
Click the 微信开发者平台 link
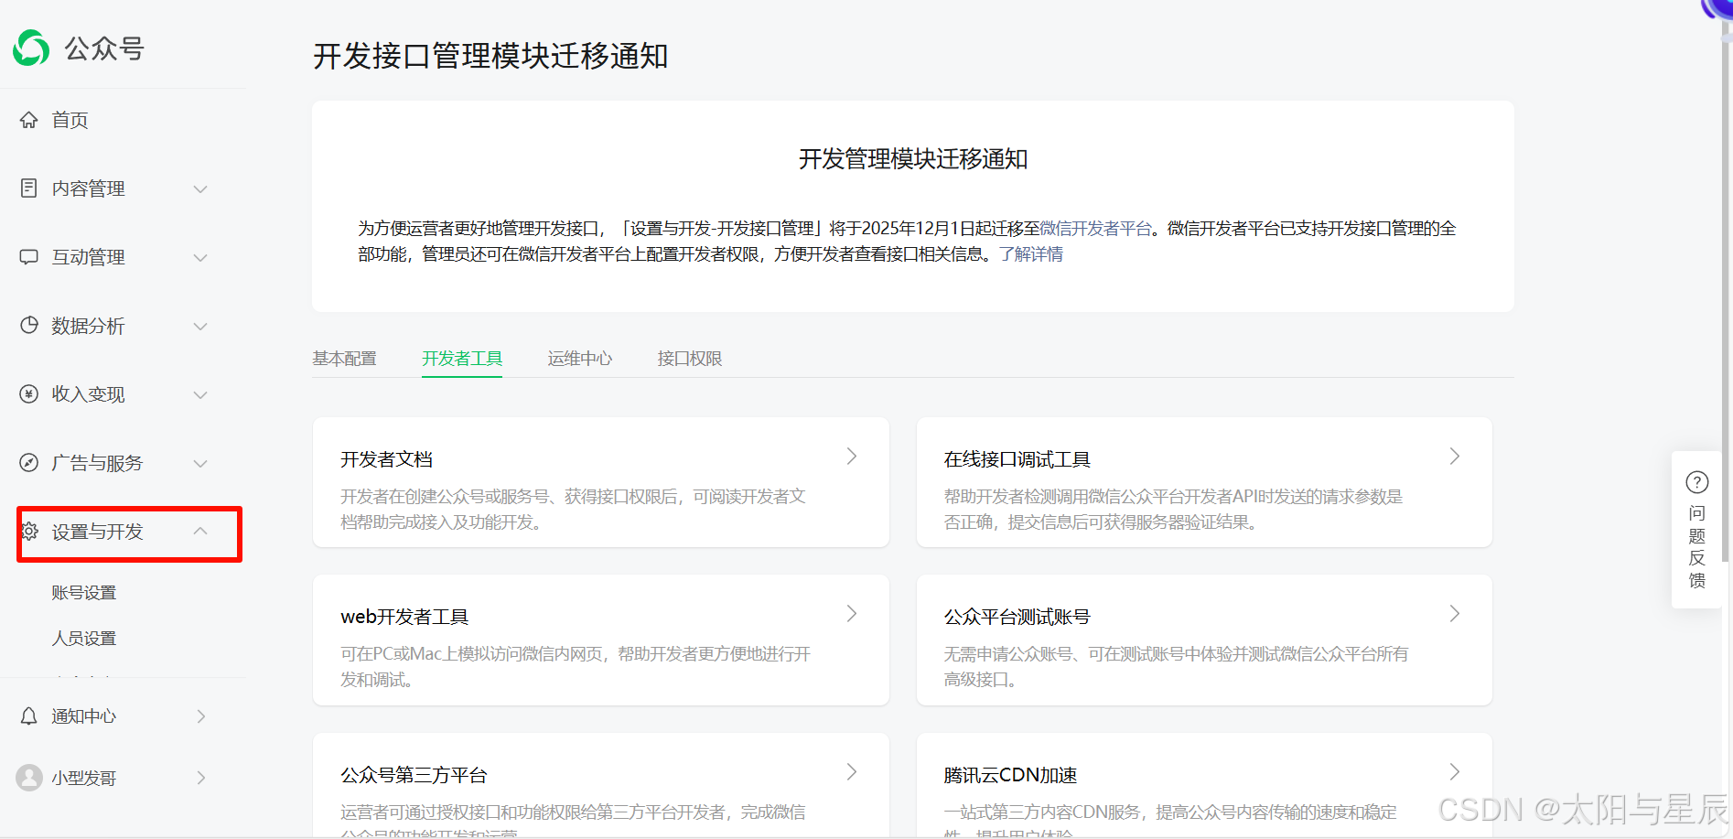click(x=1096, y=228)
